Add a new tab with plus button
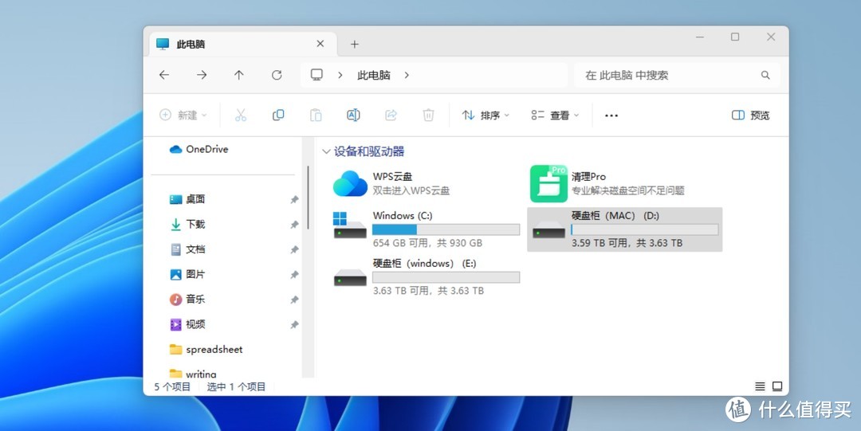Viewport: 861px width, 431px height. pos(355,44)
